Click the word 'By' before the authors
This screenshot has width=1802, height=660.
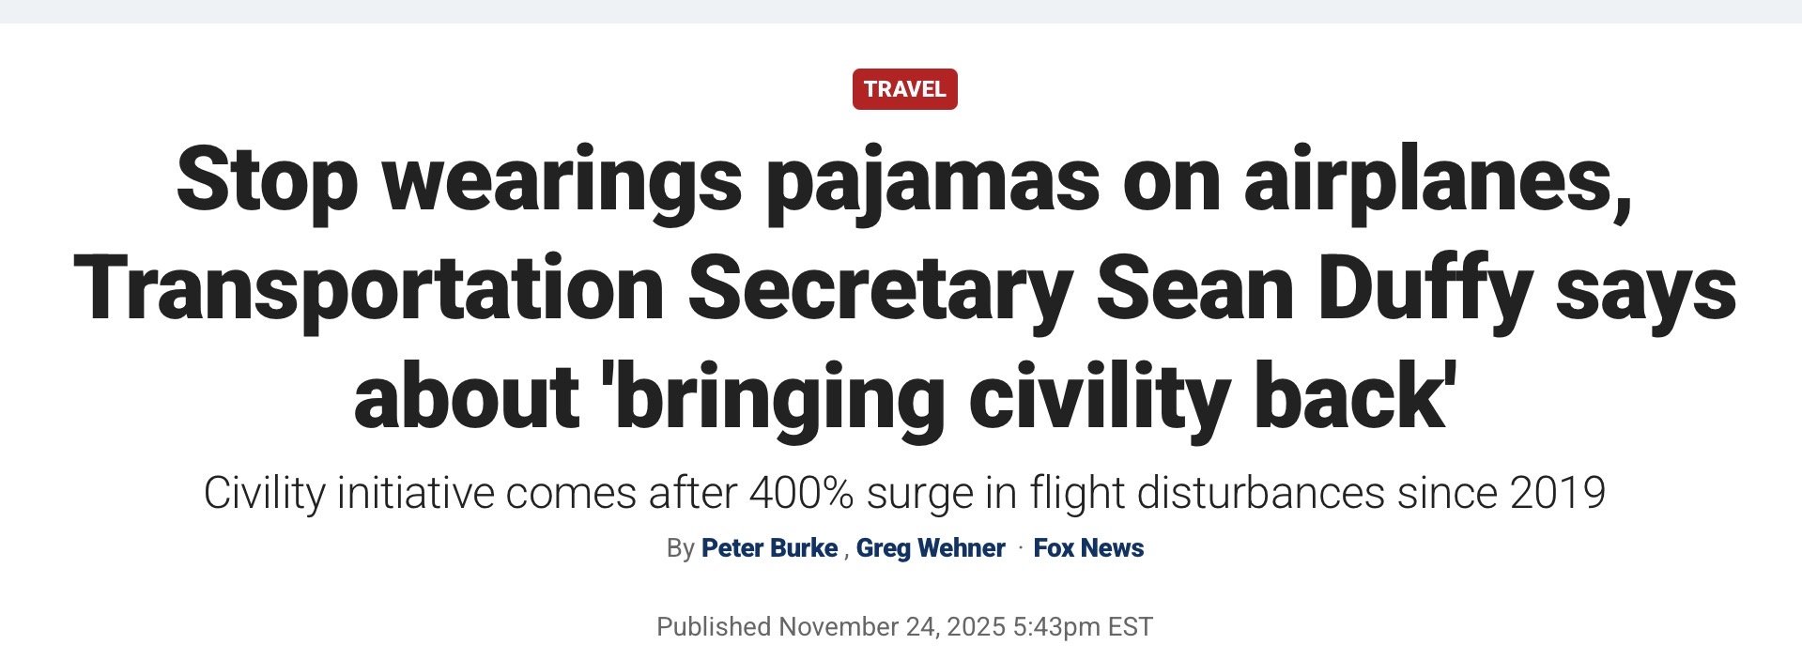tap(680, 548)
